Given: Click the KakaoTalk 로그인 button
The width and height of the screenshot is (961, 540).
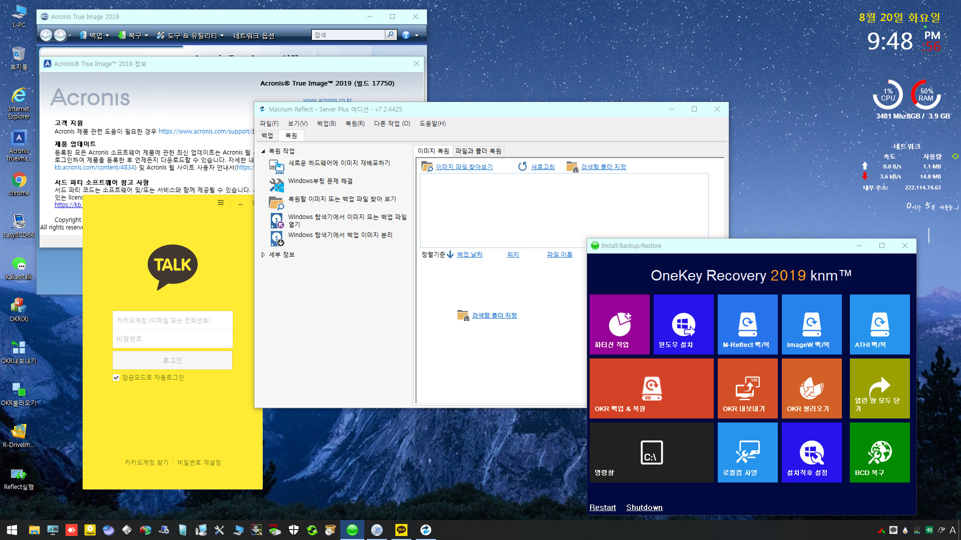Looking at the screenshot, I should point(173,360).
